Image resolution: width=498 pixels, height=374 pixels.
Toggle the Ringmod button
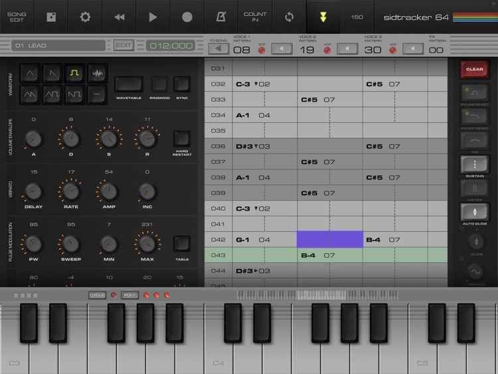(159, 84)
